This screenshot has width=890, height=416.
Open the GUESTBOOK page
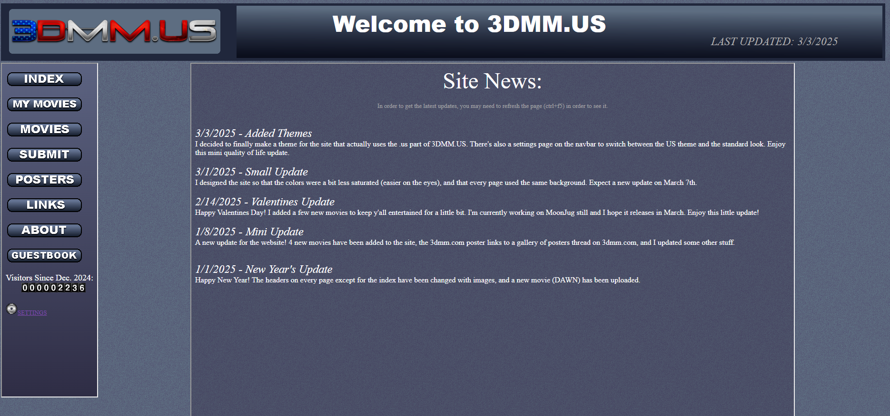(x=44, y=255)
